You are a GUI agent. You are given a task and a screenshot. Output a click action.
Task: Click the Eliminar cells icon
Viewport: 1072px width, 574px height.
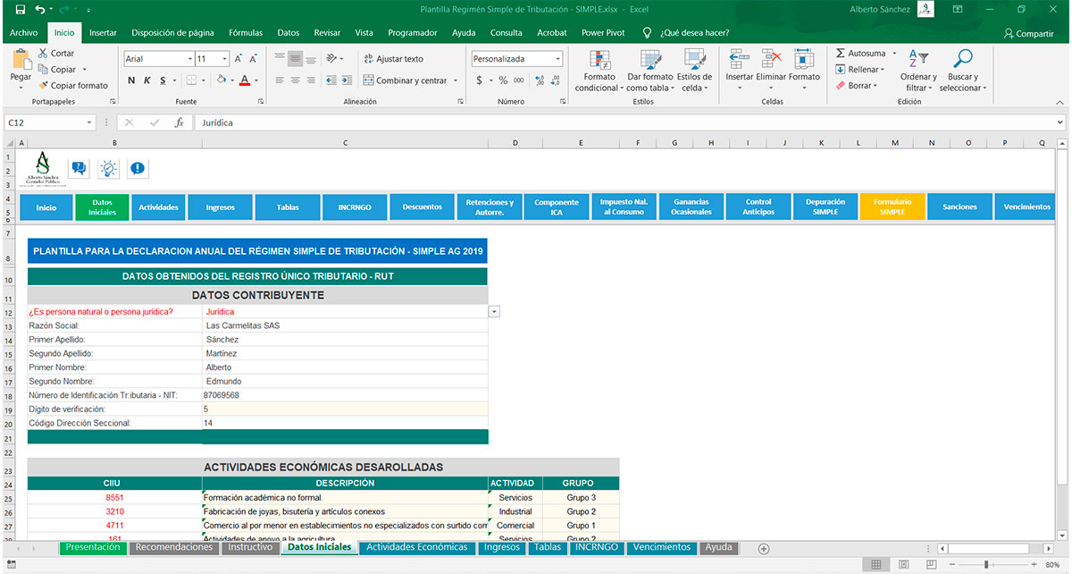[771, 59]
